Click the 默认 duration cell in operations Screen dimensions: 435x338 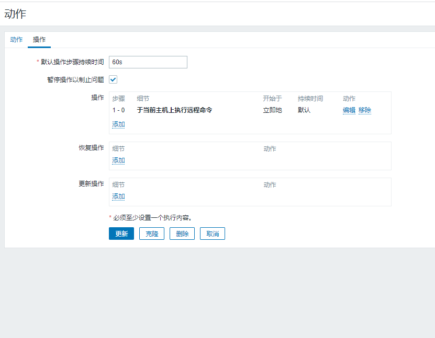[x=304, y=110]
